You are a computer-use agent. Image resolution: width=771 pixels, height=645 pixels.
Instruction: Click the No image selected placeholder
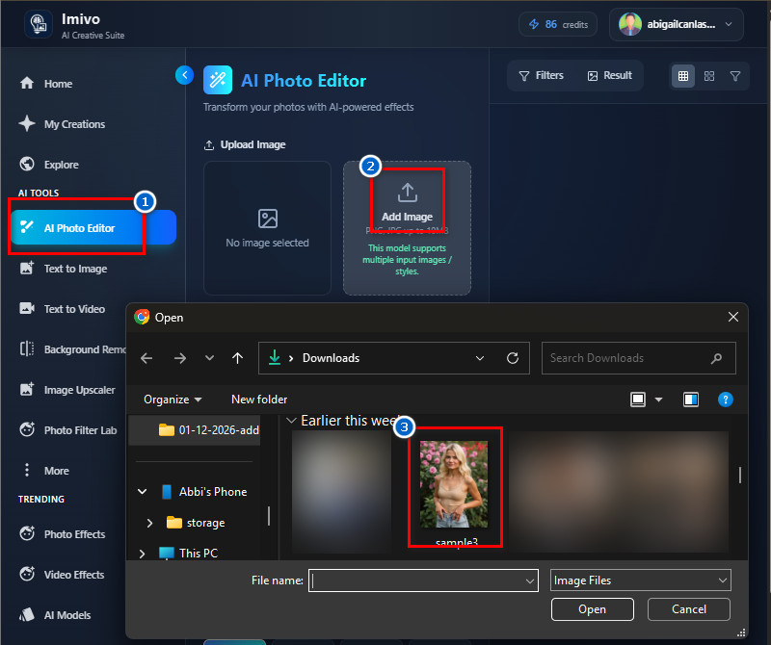click(267, 227)
